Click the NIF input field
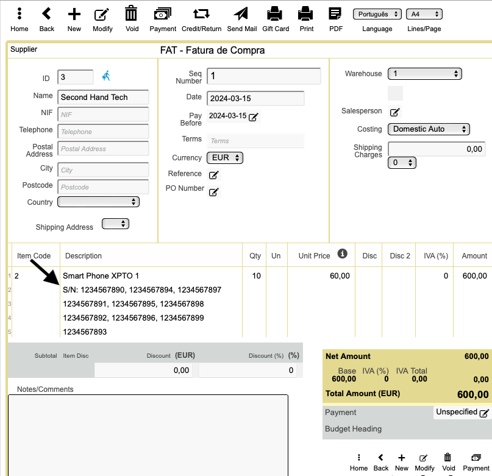The image size is (492, 476). tap(103, 115)
